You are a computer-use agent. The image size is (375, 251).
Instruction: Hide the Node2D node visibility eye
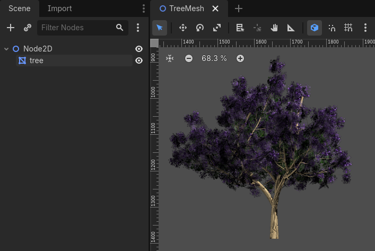(x=139, y=49)
